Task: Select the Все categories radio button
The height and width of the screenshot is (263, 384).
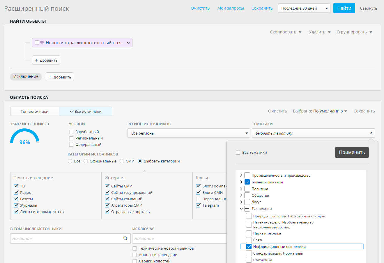Action: point(70,161)
